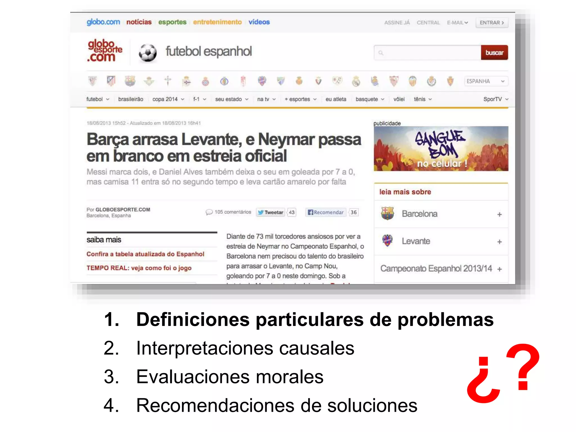Open the esportes tab
The width and height of the screenshot is (576, 432).
(172, 22)
